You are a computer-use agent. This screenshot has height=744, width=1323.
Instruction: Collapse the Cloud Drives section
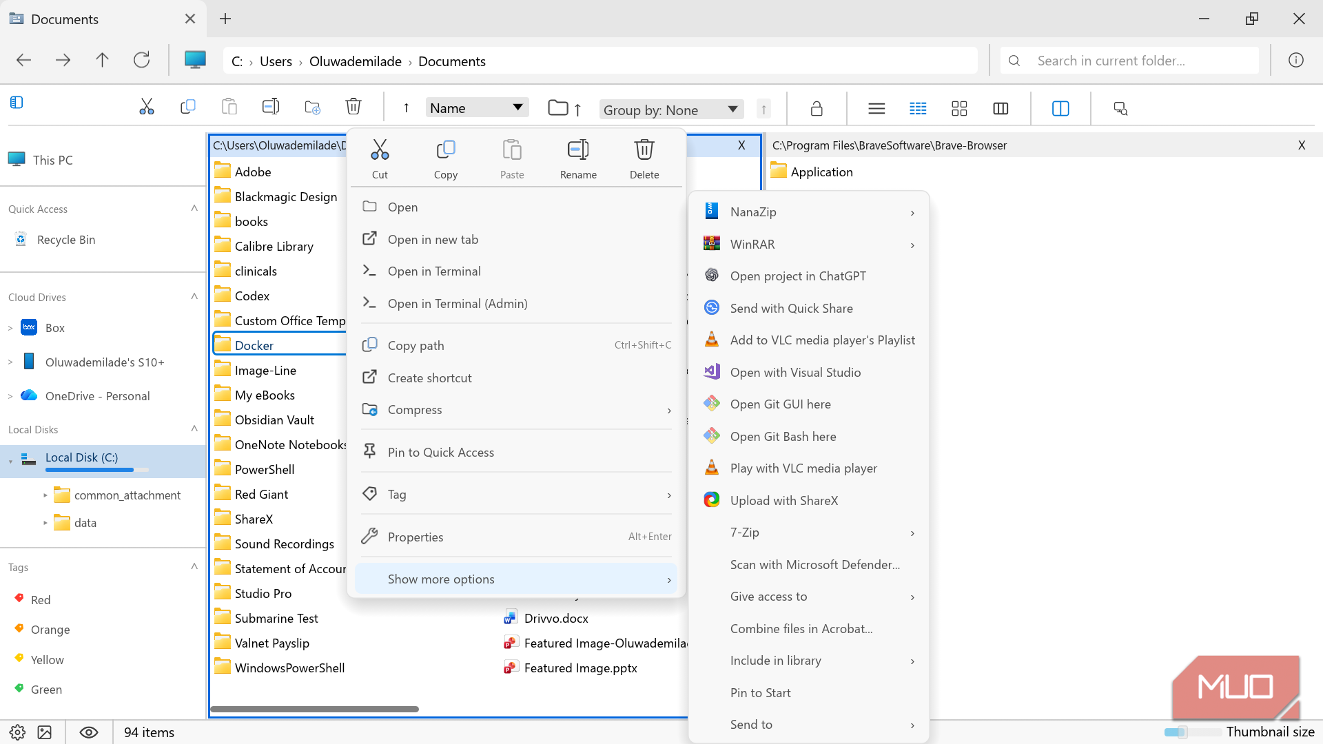coord(194,296)
